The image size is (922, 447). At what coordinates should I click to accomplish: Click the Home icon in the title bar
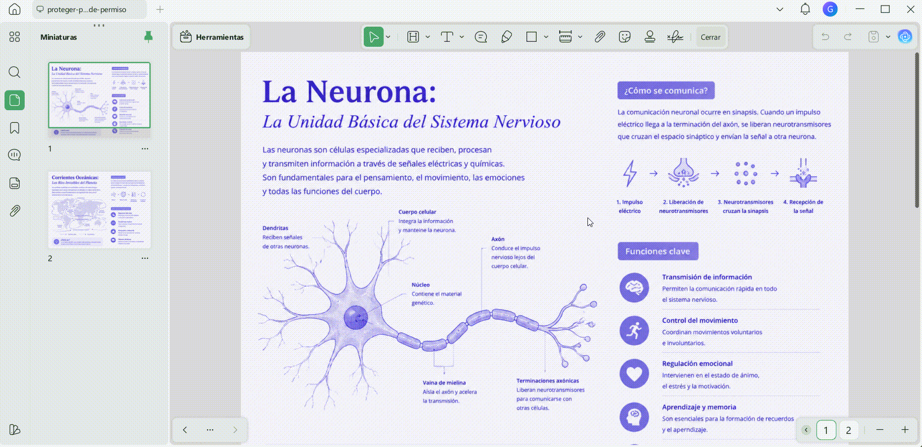pos(15,9)
